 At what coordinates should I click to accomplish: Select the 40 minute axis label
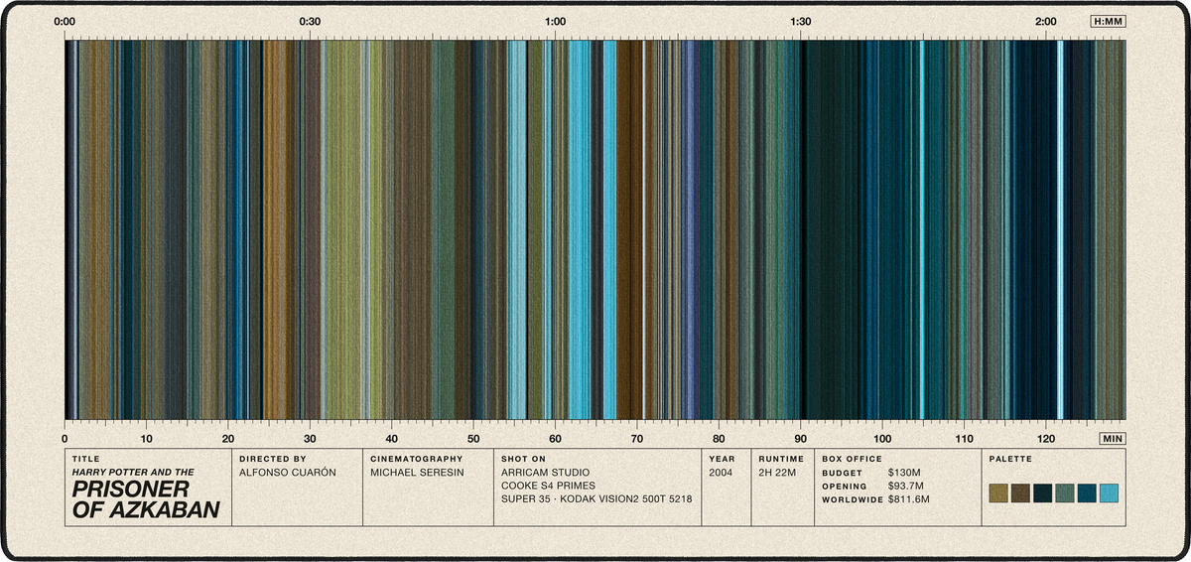coord(392,438)
